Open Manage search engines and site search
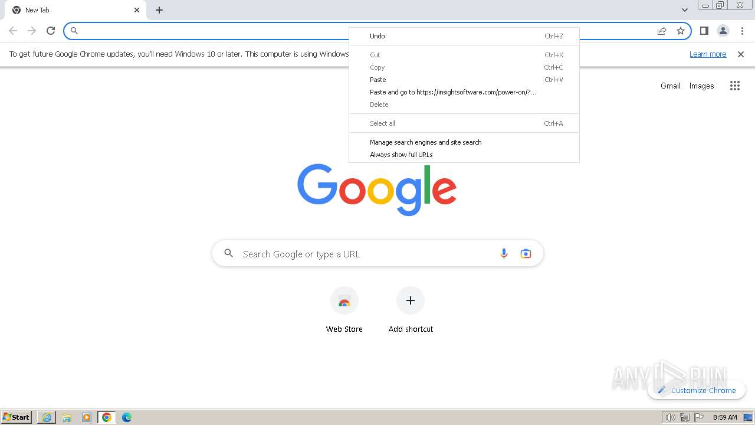Screen dimensions: 755x425 coord(464,142)
